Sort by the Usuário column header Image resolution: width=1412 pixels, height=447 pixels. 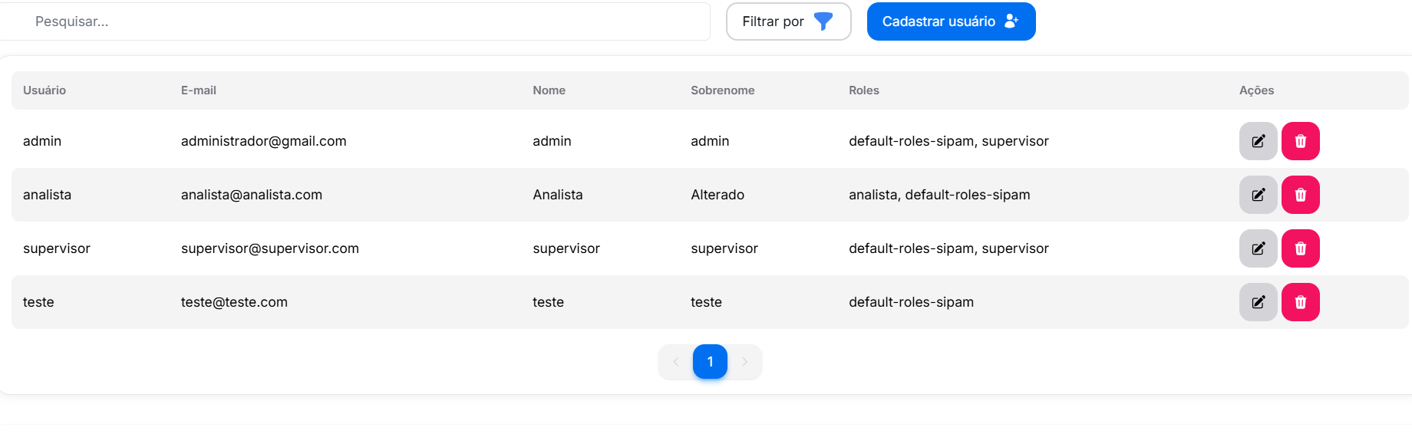pyautogui.click(x=45, y=90)
